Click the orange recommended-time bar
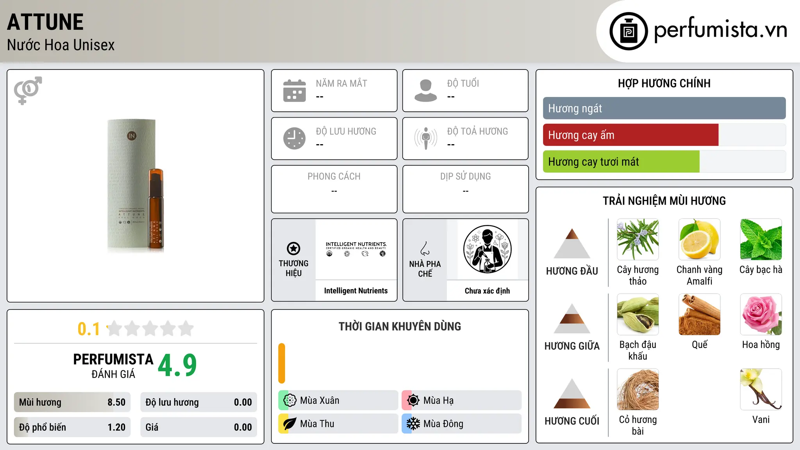This screenshot has height=450, width=800. [282, 363]
